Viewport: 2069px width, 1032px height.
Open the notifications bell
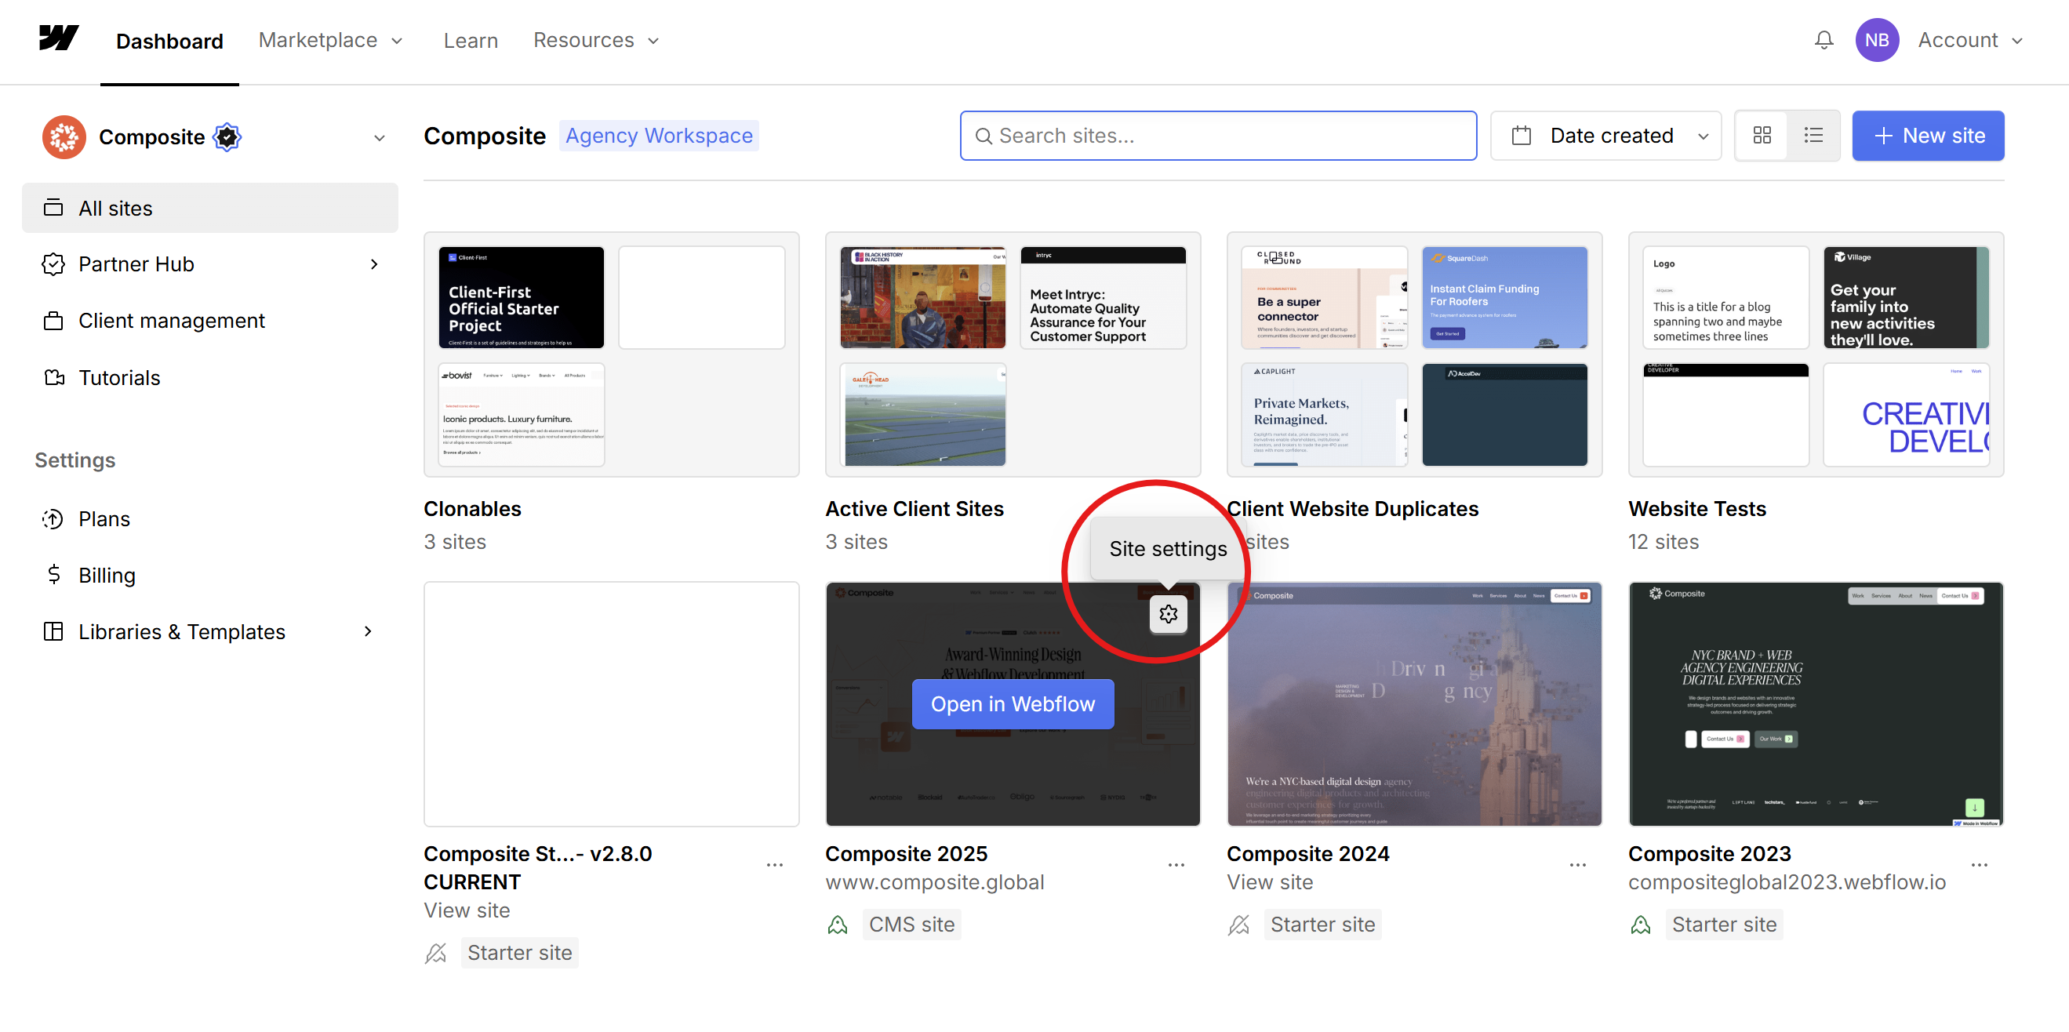coord(1824,39)
